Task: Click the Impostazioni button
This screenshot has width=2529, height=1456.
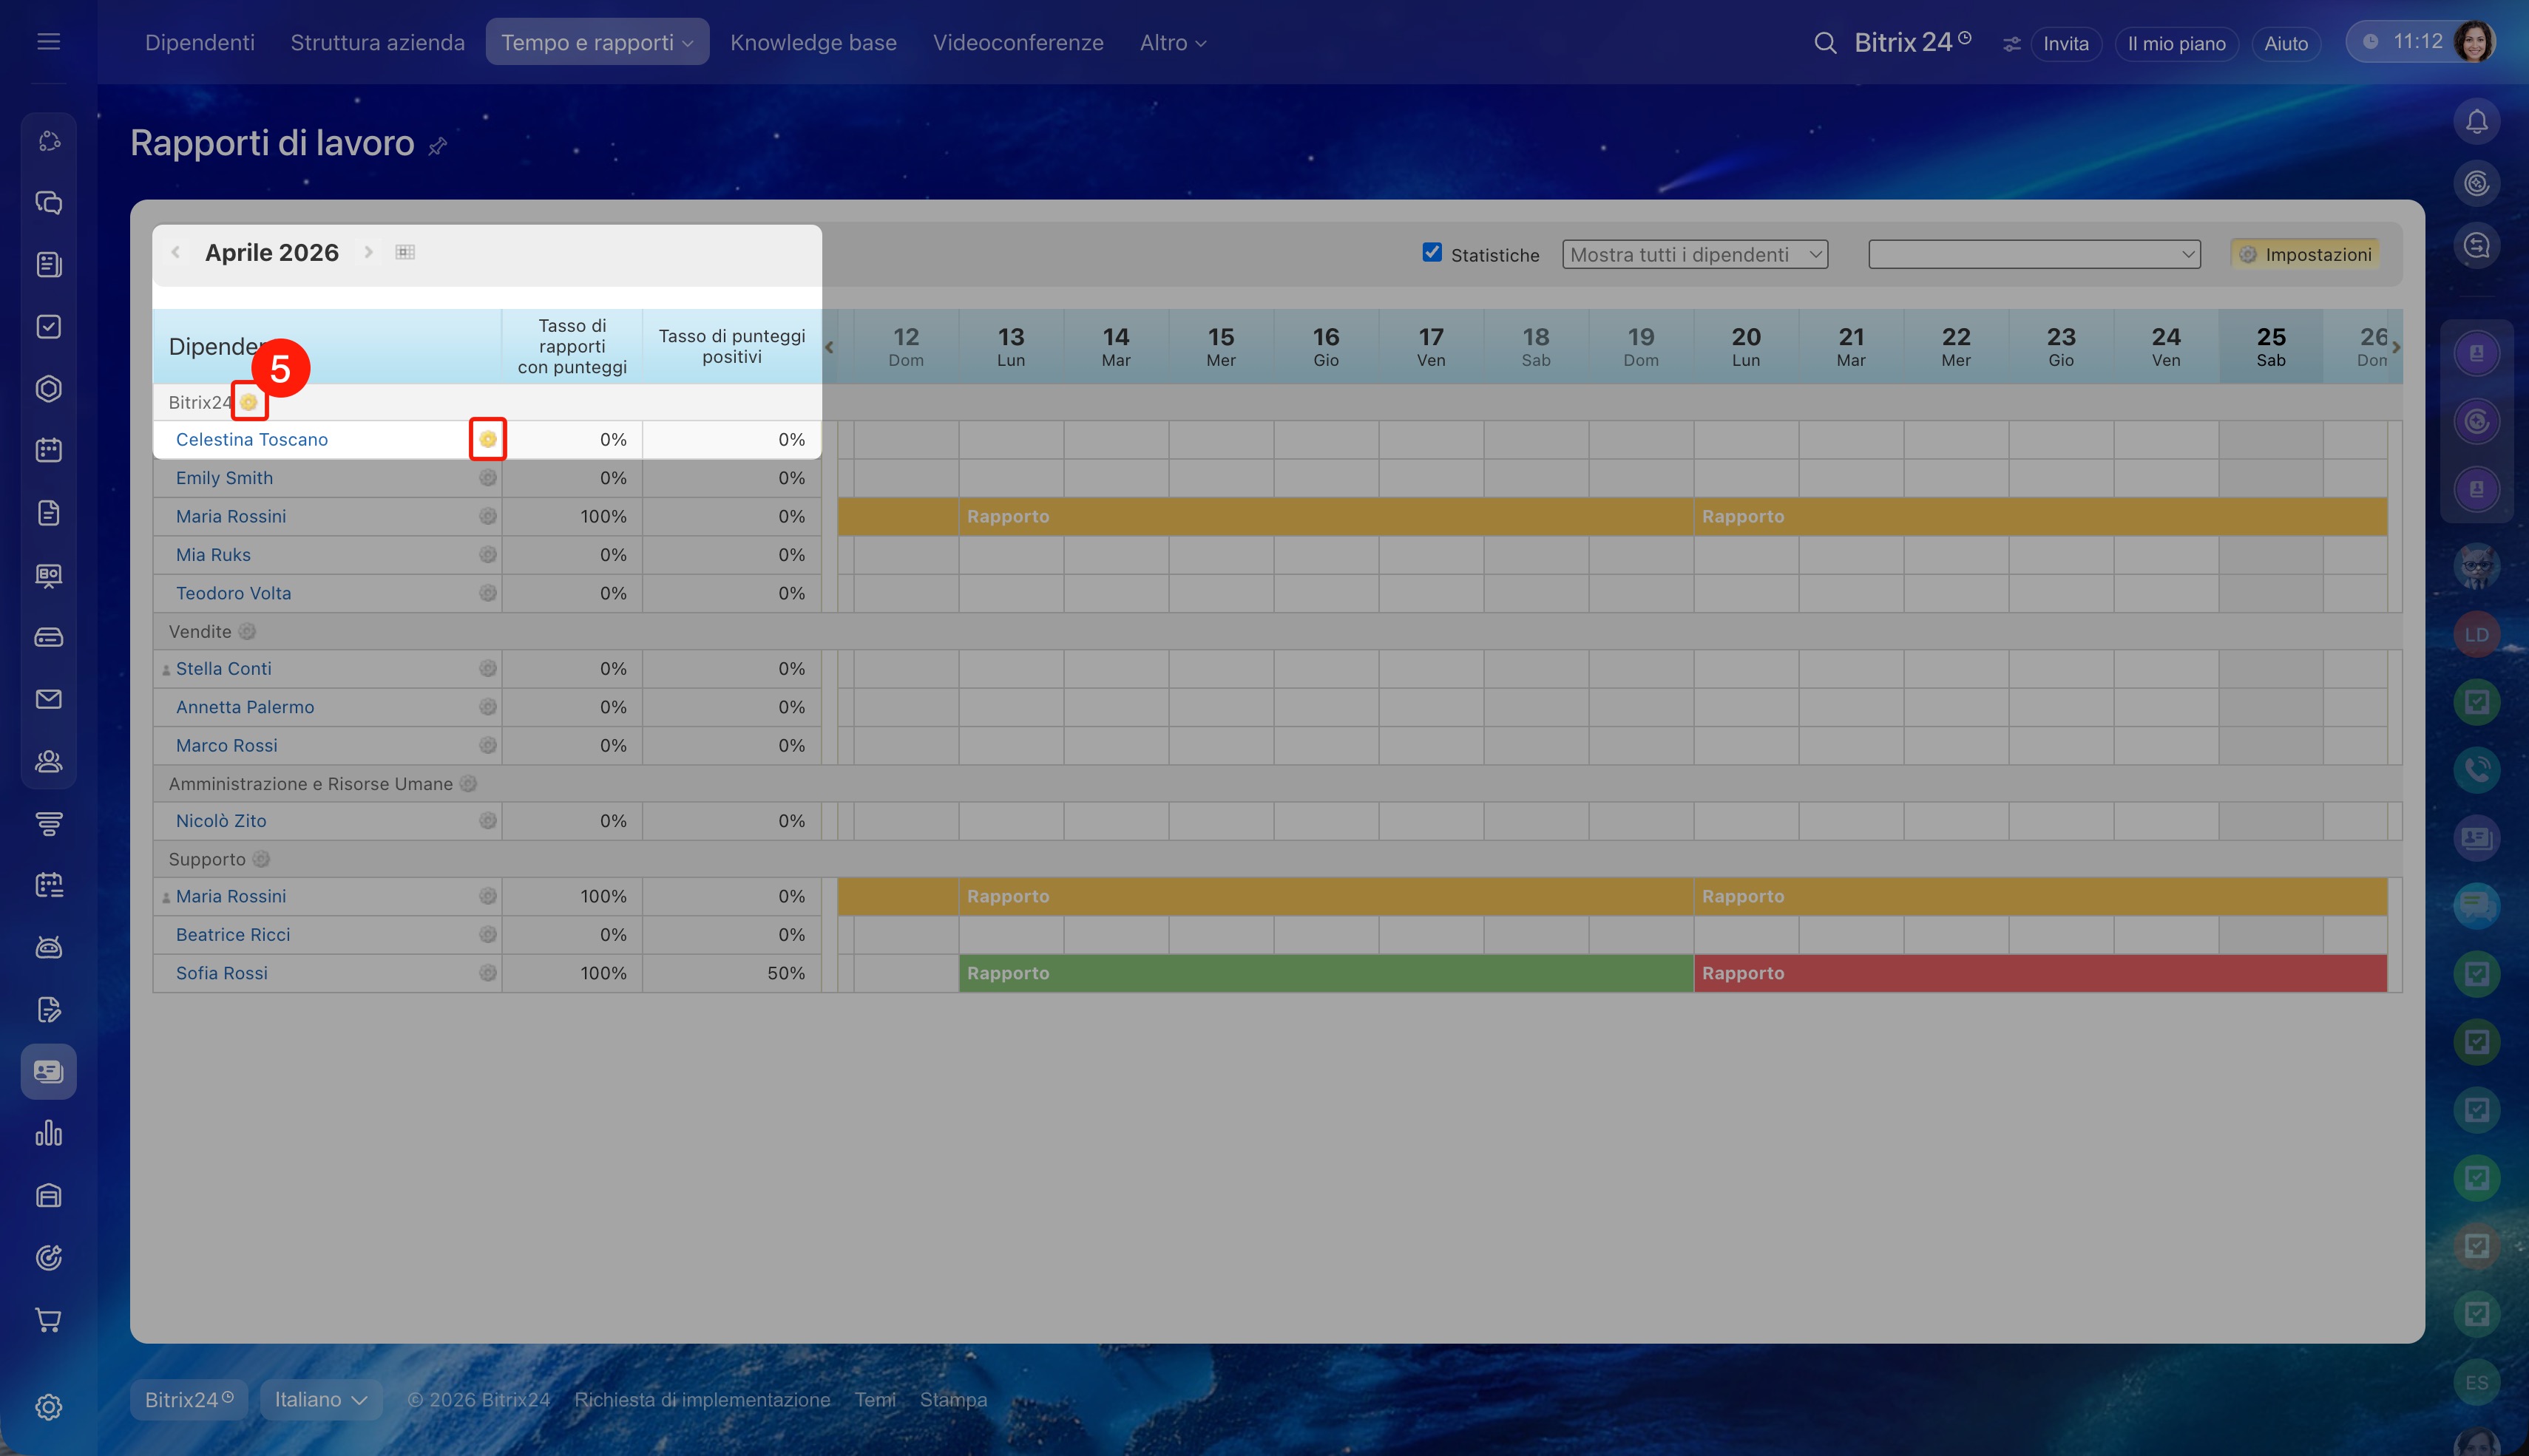Action: (2304, 254)
